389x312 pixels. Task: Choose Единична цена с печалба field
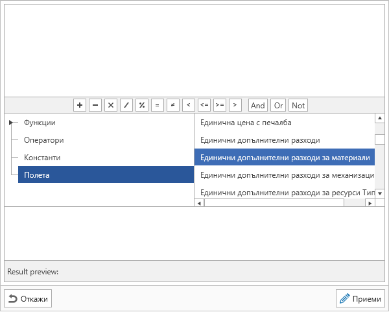pos(246,123)
